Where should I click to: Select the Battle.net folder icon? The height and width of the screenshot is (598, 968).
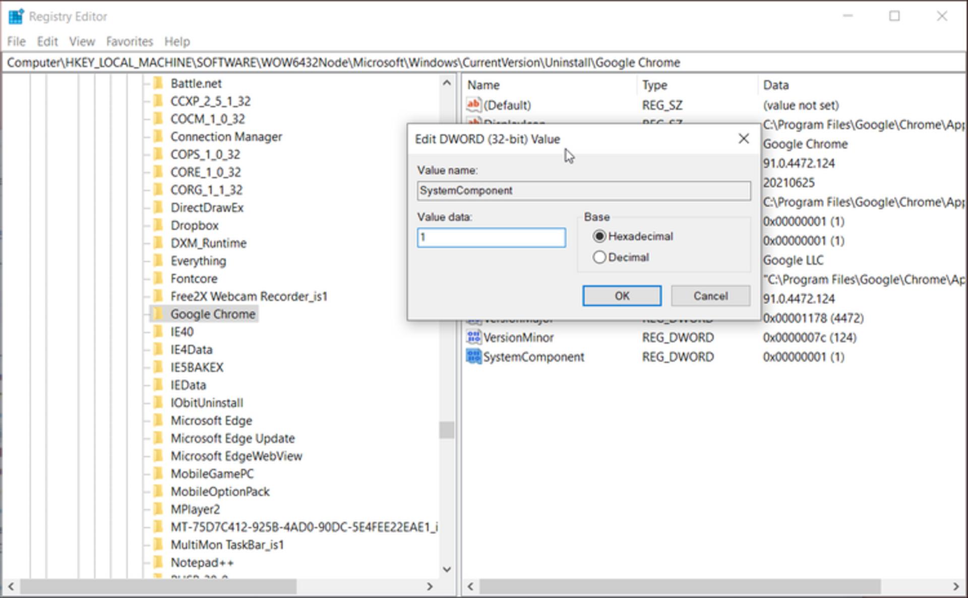point(158,83)
